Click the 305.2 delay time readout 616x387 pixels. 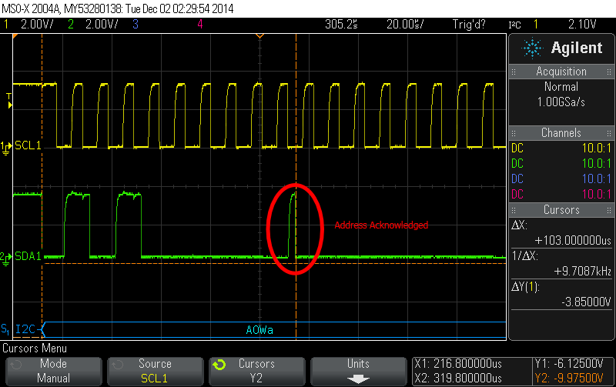(x=341, y=25)
